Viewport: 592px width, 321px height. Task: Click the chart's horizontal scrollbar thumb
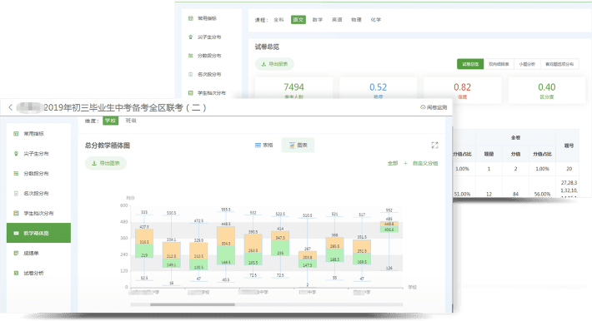[x=193, y=304]
